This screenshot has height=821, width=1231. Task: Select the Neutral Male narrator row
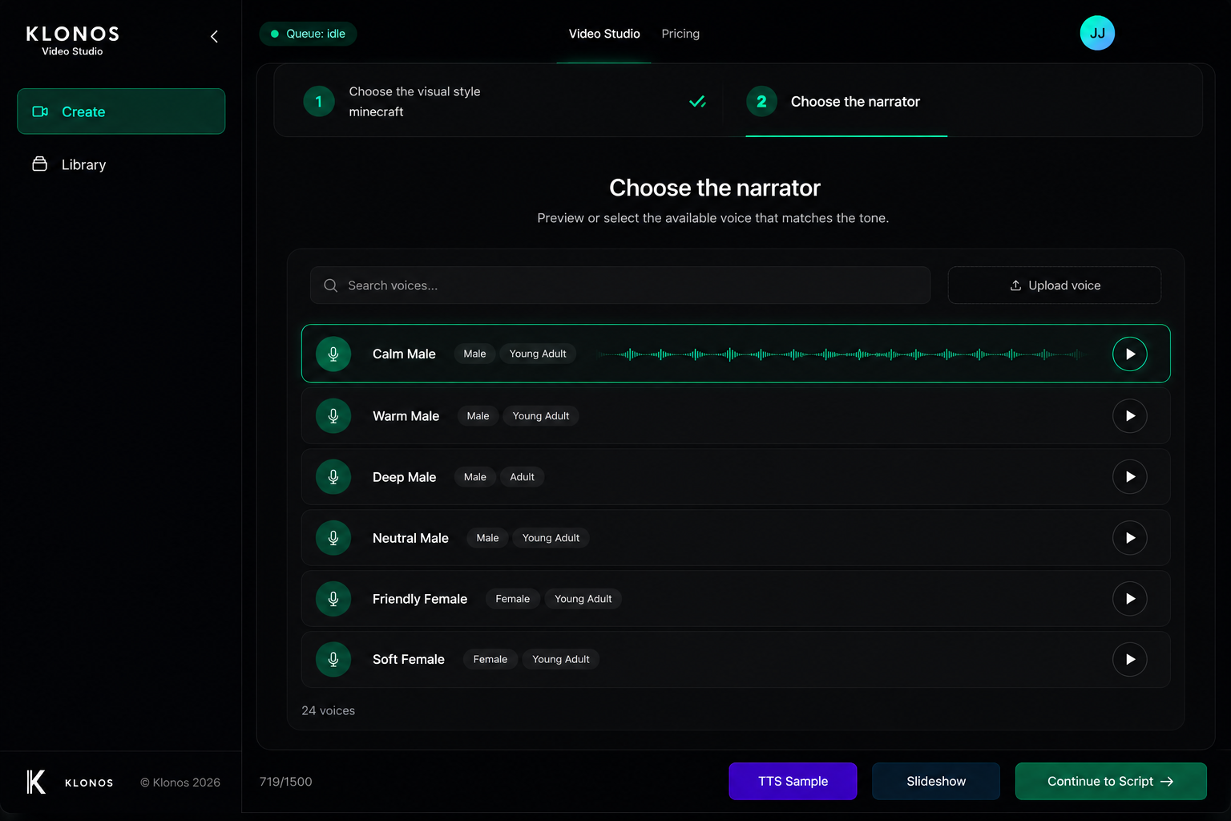pyautogui.click(x=736, y=538)
